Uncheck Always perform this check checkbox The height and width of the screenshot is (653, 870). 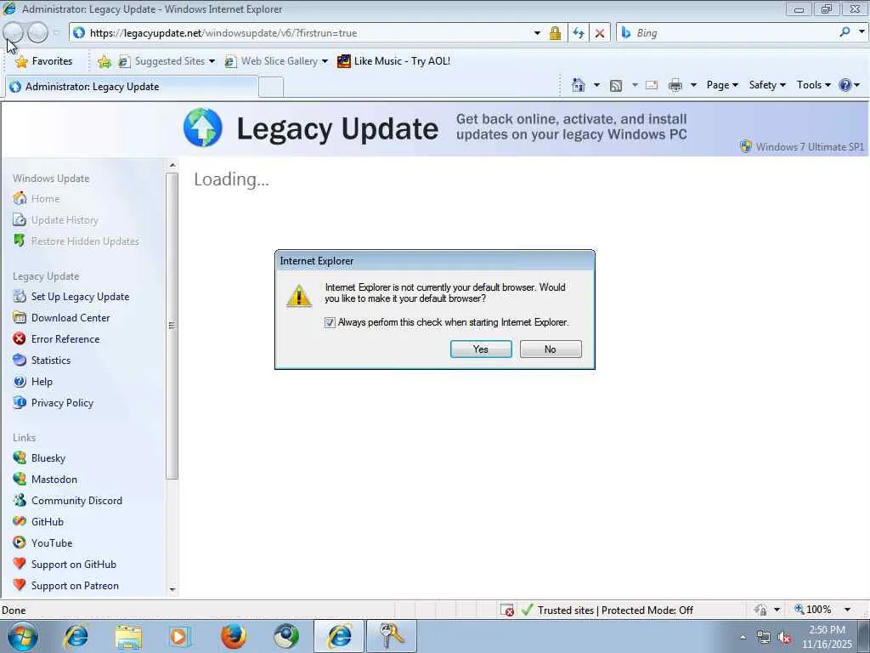pos(330,322)
